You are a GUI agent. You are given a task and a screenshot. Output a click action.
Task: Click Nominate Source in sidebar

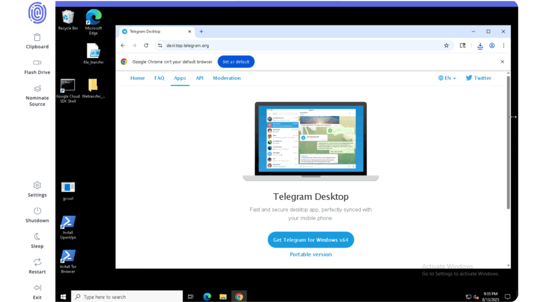(x=37, y=95)
